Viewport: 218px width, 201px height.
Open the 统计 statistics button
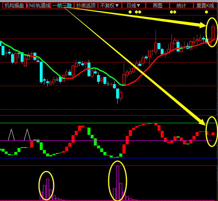(181, 6)
